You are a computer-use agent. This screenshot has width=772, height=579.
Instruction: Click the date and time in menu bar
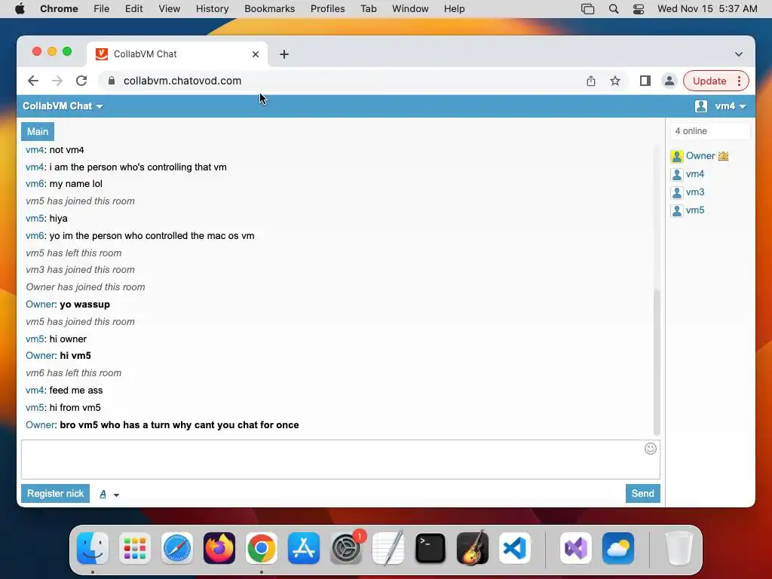tap(707, 9)
